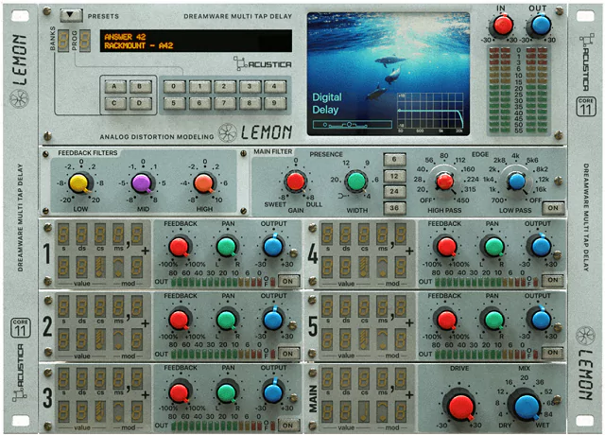Open the Presets dropdown arrow
605x435 pixels.
71,15
